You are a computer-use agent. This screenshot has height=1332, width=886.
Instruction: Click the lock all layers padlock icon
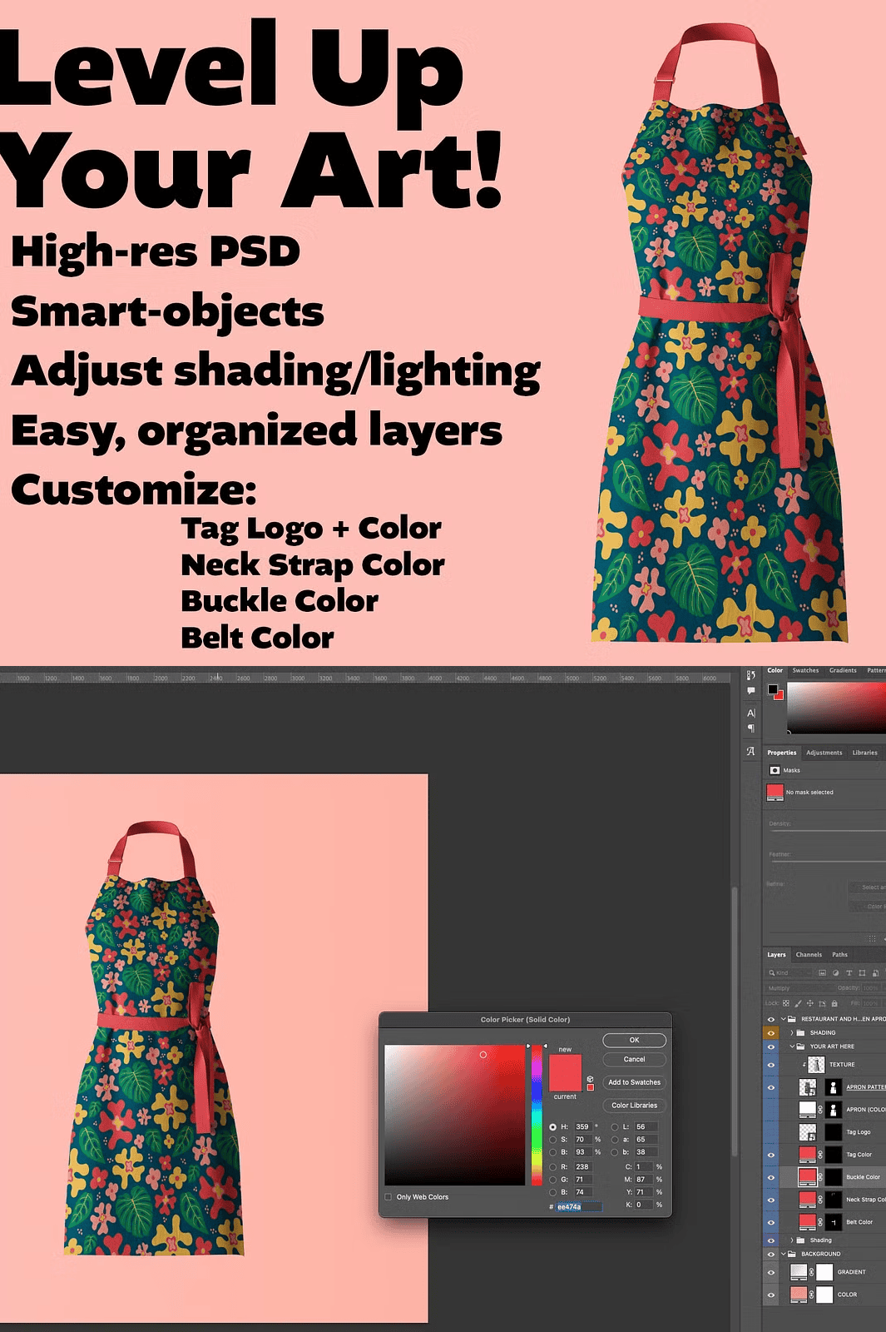pos(834,1003)
